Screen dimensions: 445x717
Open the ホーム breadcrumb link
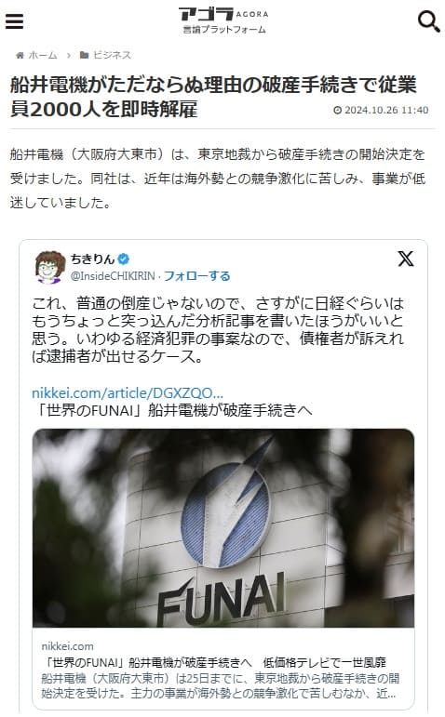point(43,55)
